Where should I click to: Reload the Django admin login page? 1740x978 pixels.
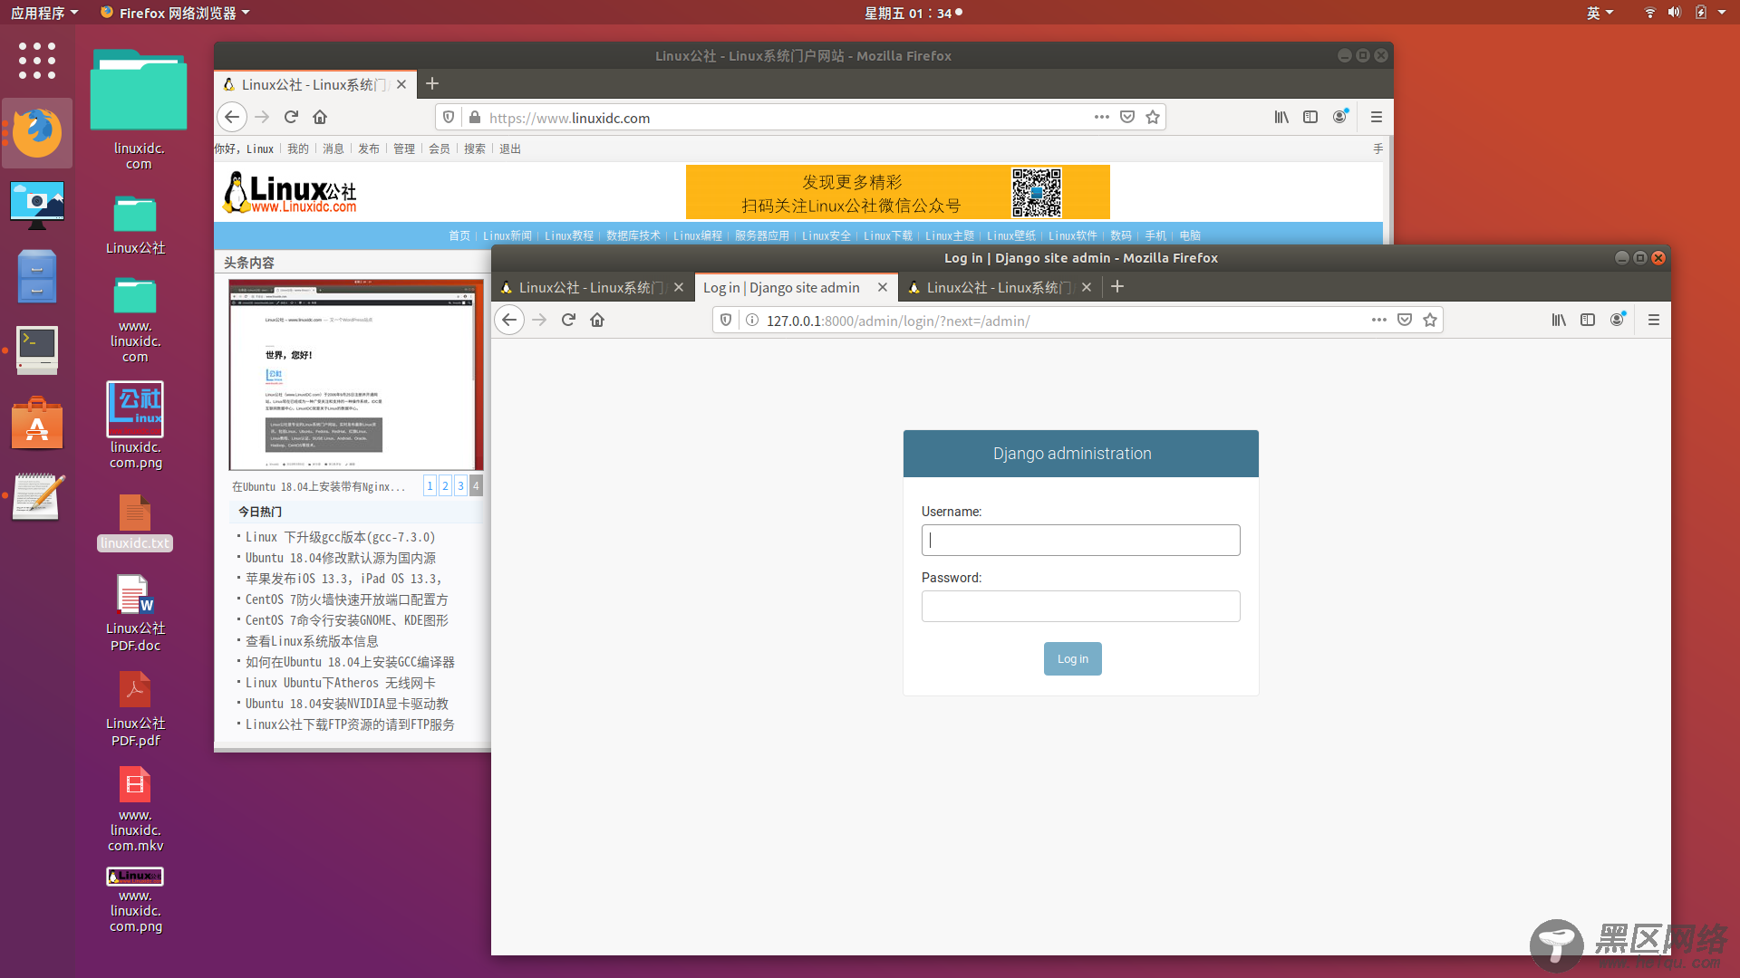pyautogui.click(x=568, y=320)
